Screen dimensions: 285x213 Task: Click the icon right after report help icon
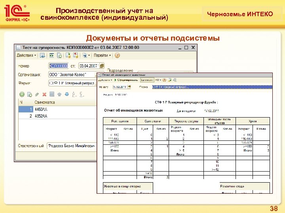pyautogui.click(x=170, y=80)
